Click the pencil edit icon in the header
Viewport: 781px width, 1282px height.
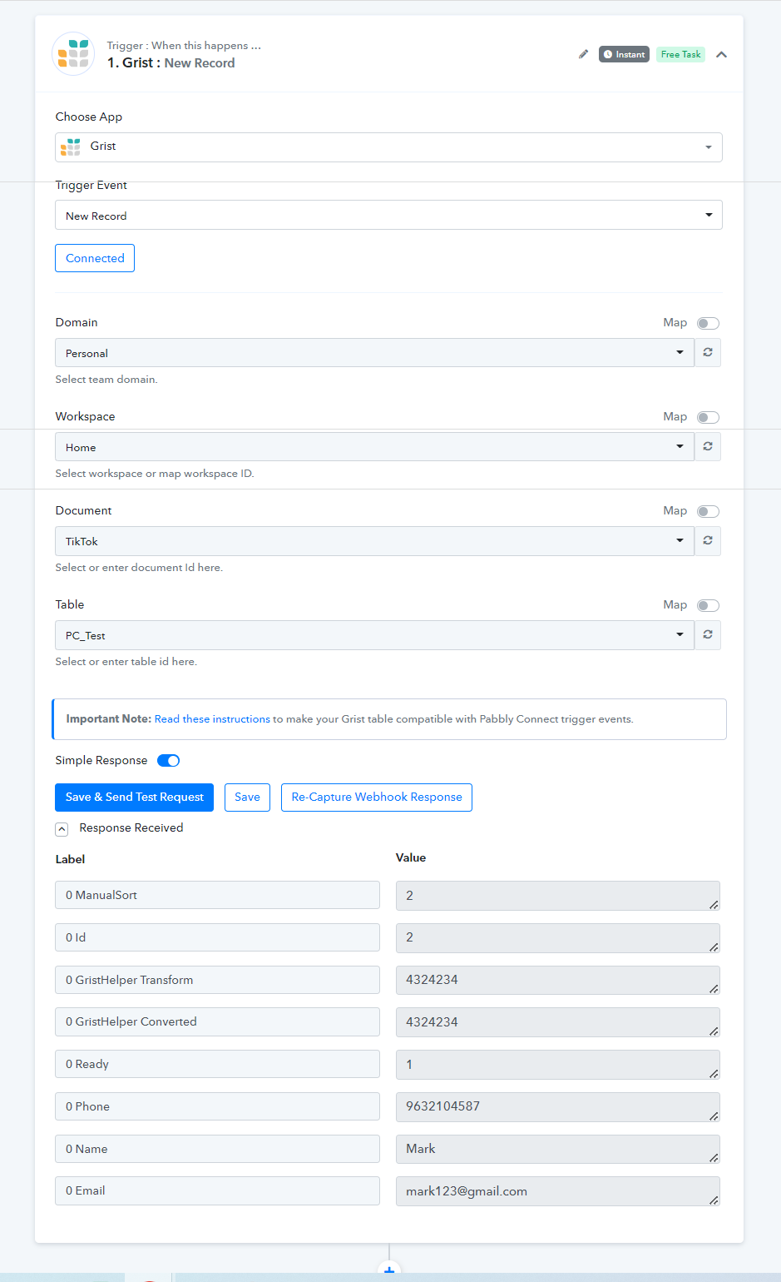pos(583,54)
